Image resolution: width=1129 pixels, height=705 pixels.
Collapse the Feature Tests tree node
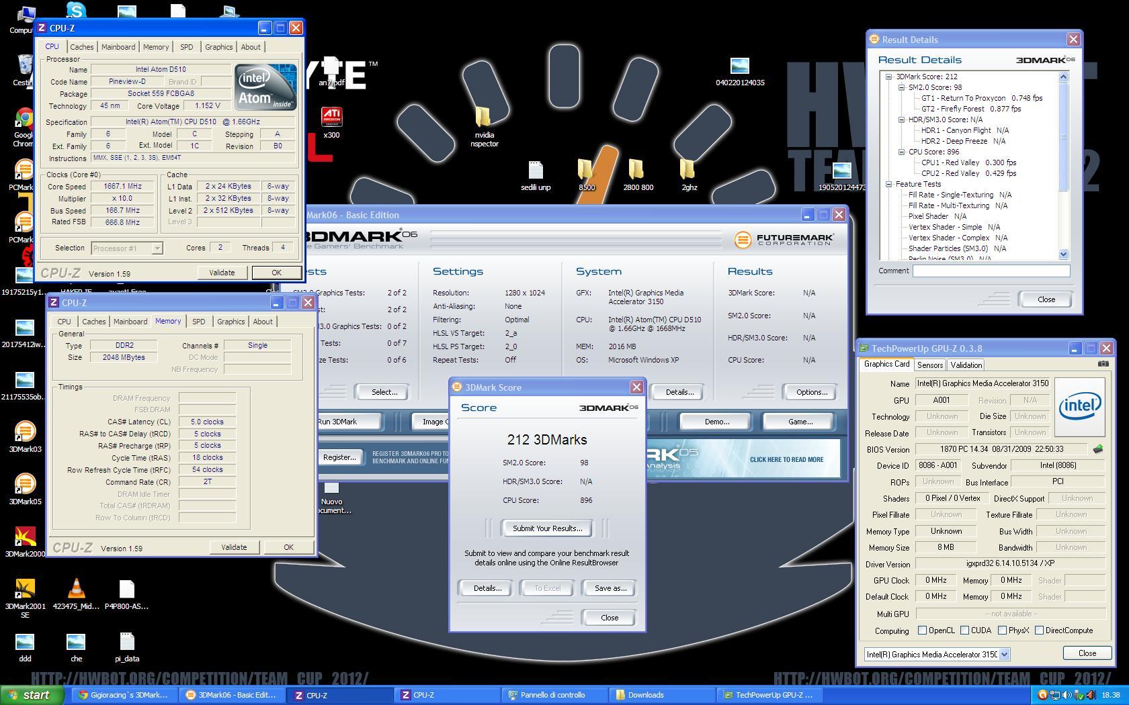coord(888,184)
